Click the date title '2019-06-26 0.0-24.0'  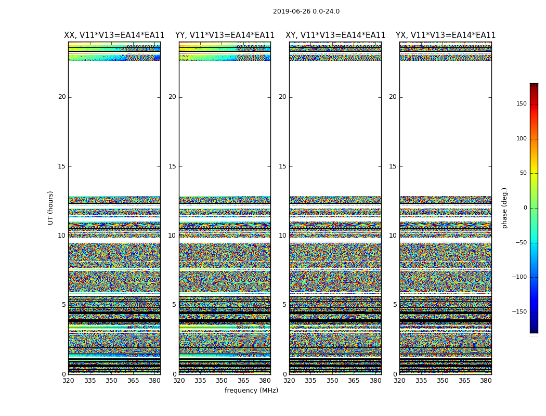click(306, 11)
